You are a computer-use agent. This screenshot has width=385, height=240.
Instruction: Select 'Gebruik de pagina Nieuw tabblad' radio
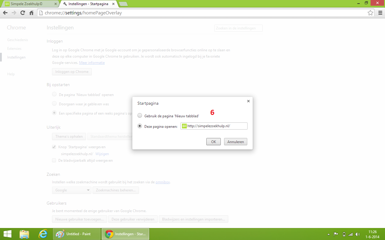(140, 115)
